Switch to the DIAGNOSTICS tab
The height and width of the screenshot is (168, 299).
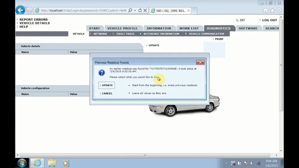(x=219, y=28)
